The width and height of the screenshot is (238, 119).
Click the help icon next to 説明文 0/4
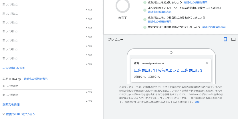[19, 79]
